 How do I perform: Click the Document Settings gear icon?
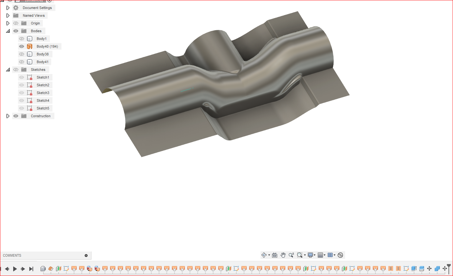point(15,8)
